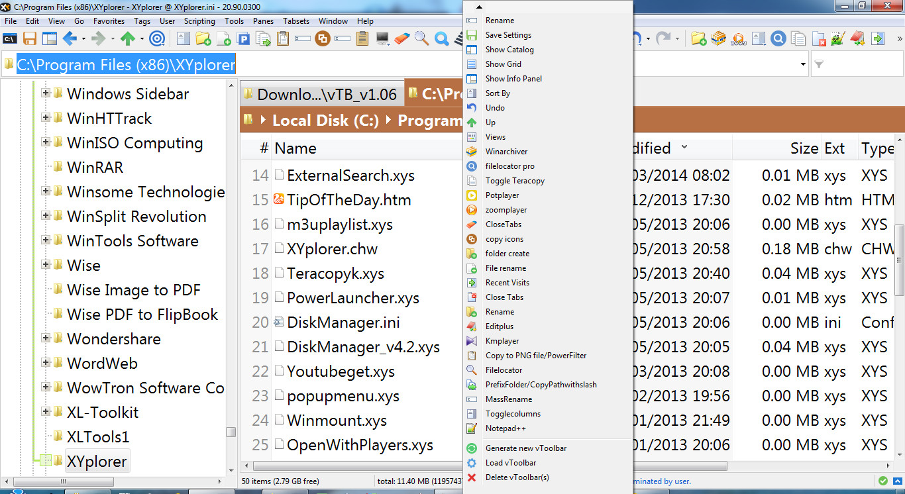Expand the Wondershare folder in tree

click(46, 338)
